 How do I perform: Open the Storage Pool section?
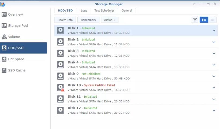(24, 25)
